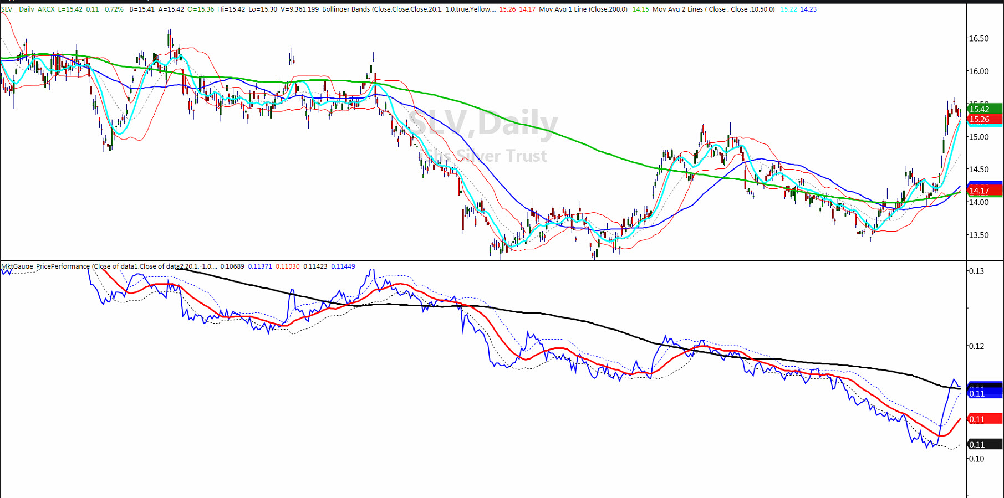Select the cyan moving average value '15.22'
Viewport: 1004px width, 498px height.
(x=788, y=9)
